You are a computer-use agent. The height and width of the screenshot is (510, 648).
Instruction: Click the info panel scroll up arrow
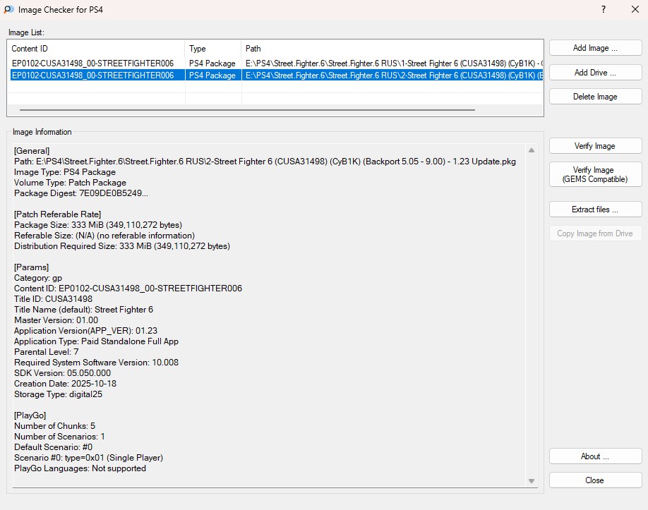[532, 150]
